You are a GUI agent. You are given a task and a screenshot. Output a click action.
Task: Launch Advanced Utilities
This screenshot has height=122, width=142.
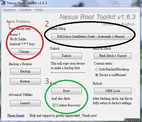[x=25, y=103]
